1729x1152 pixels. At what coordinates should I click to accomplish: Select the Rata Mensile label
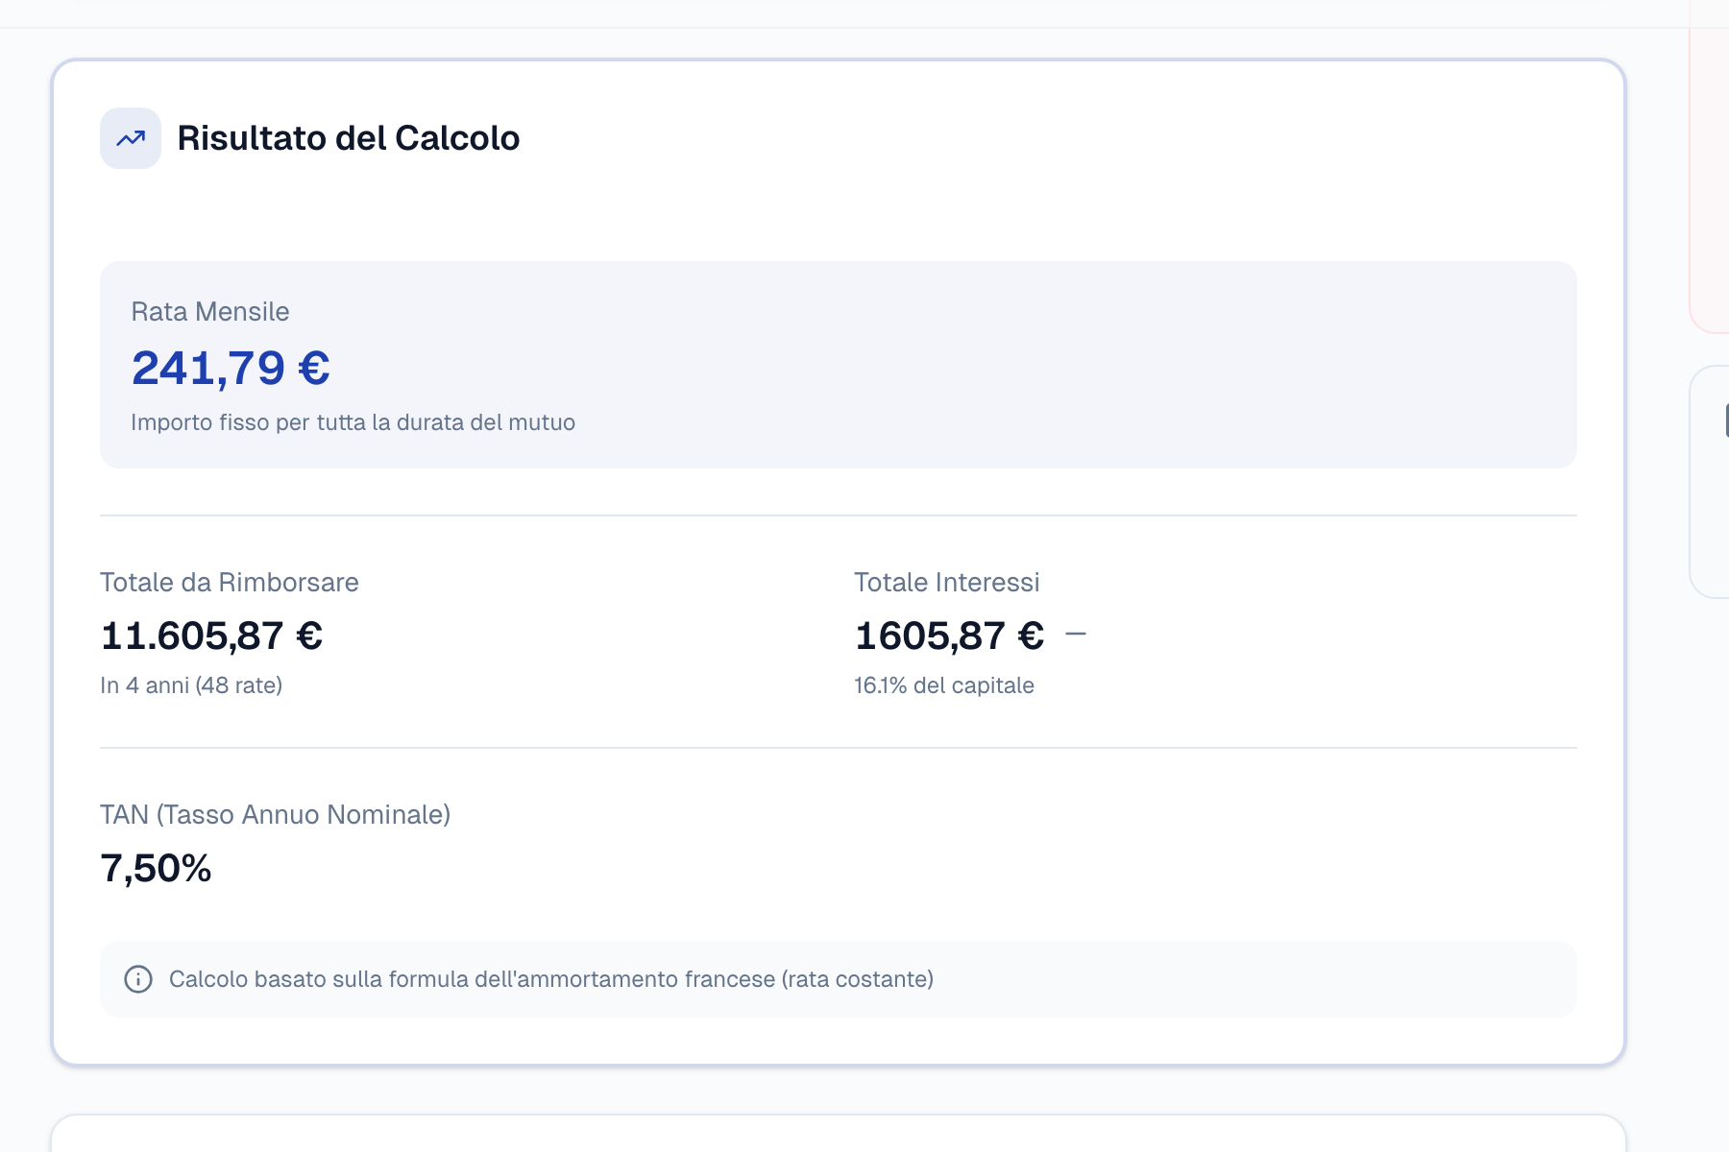[x=209, y=311]
